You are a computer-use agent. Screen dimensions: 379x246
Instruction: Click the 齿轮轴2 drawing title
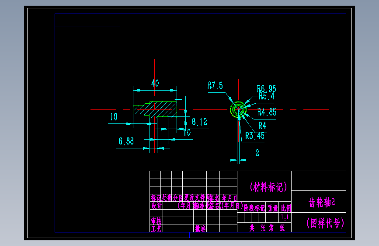[322, 202]
